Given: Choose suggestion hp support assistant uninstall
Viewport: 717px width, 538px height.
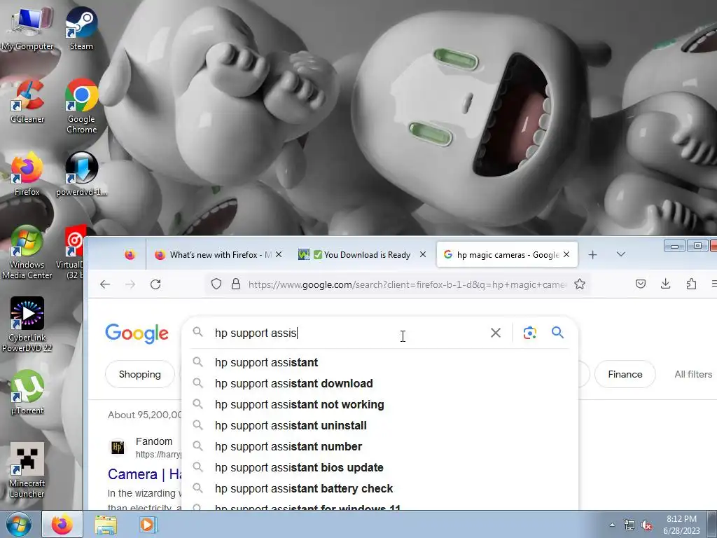Looking at the screenshot, I should tap(380, 425).
